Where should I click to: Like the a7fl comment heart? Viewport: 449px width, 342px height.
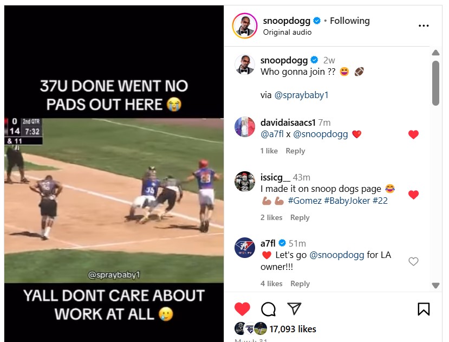pyautogui.click(x=413, y=261)
